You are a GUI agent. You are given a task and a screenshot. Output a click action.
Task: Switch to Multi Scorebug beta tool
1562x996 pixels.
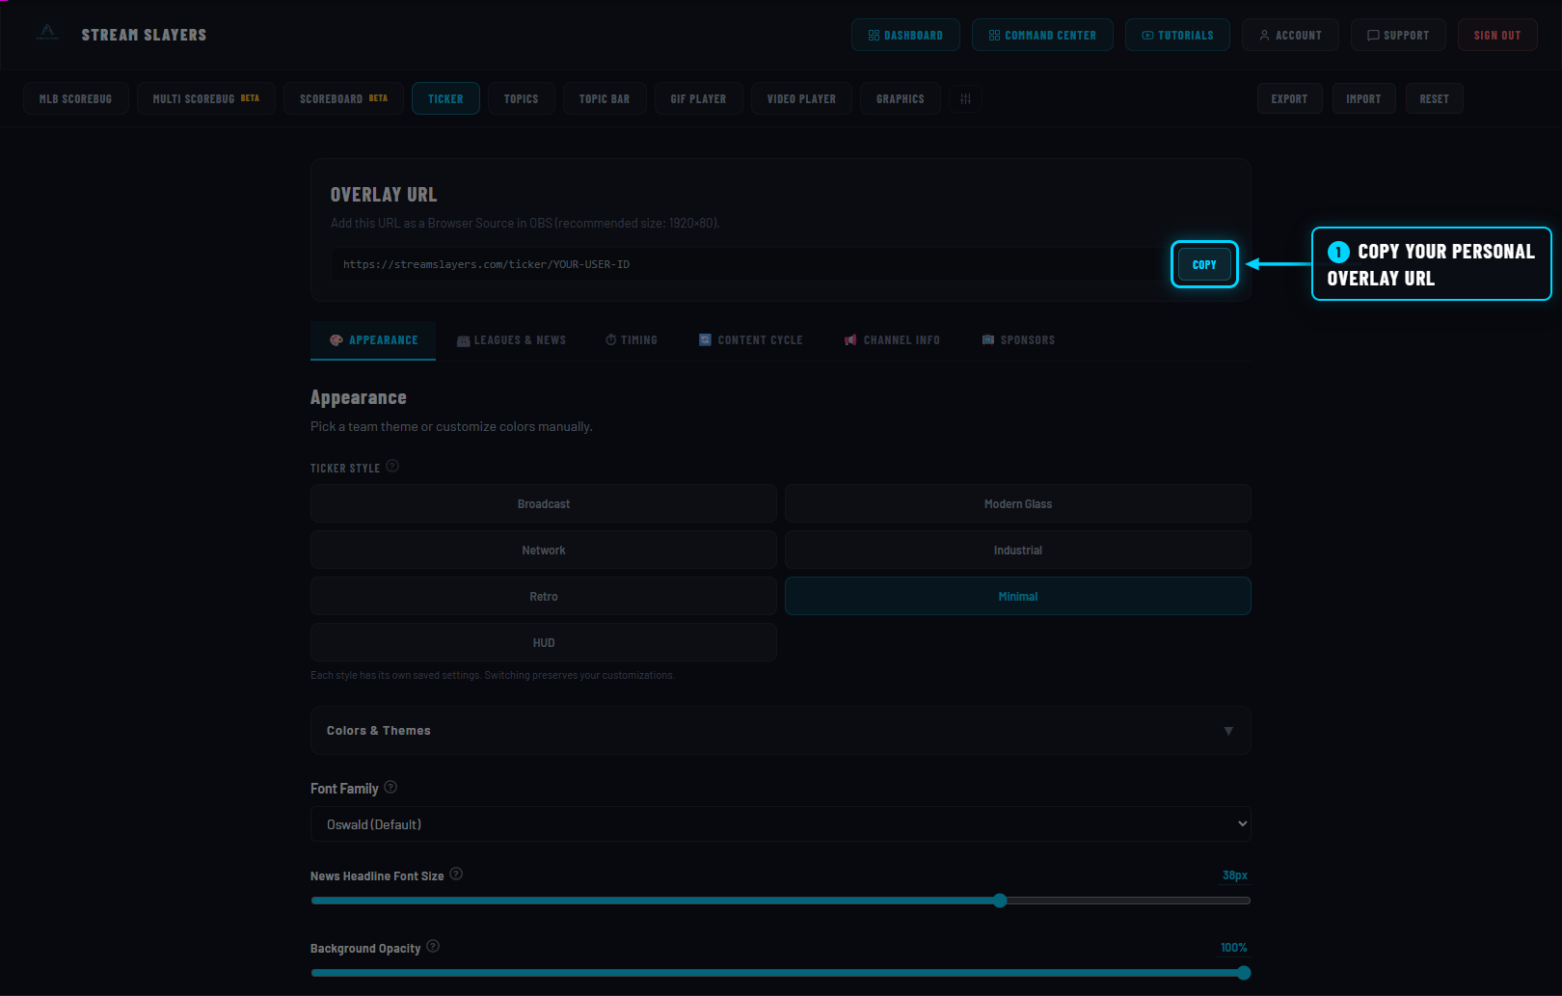[206, 98]
